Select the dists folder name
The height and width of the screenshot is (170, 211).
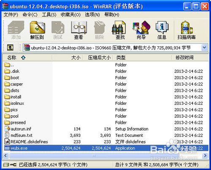pyautogui.click(x=15, y=90)
